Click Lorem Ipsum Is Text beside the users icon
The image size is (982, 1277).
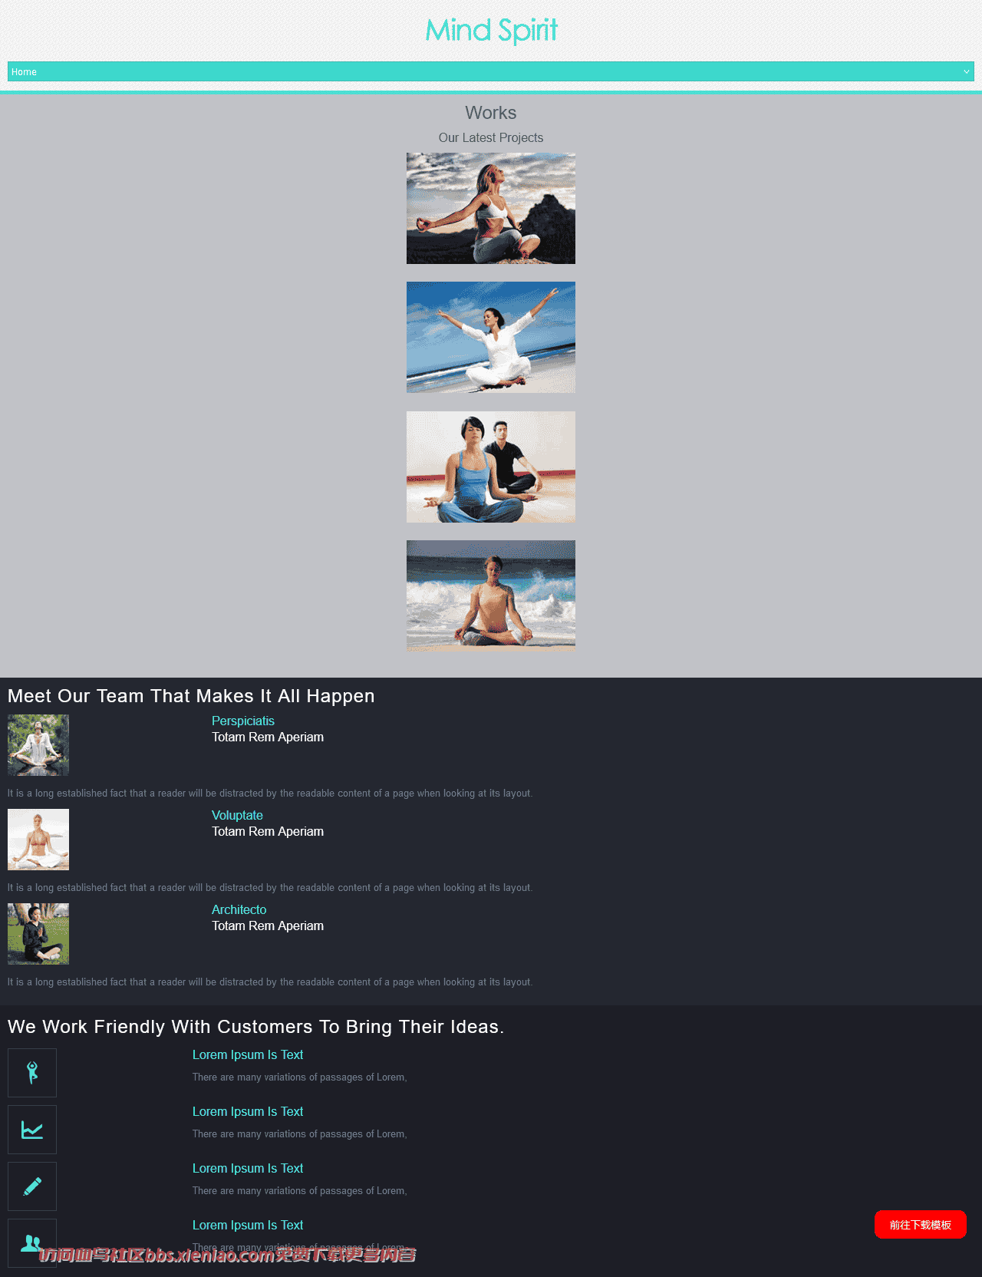pos(248,1225)
